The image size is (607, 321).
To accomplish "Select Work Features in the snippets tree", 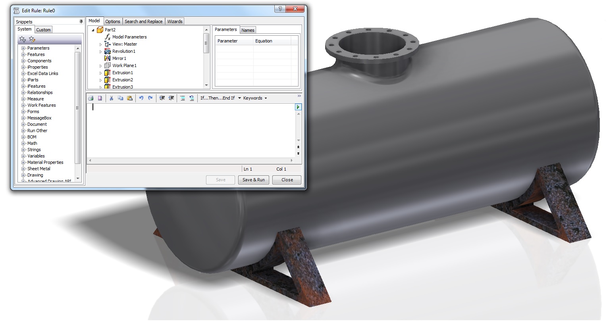I will click(42, 105).
